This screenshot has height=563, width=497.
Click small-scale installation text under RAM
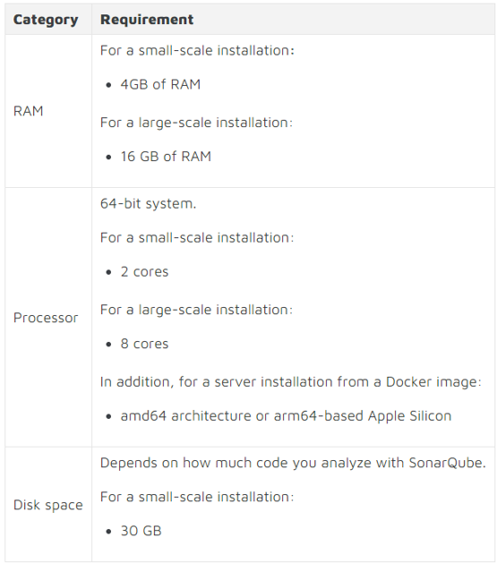point(197,51)
